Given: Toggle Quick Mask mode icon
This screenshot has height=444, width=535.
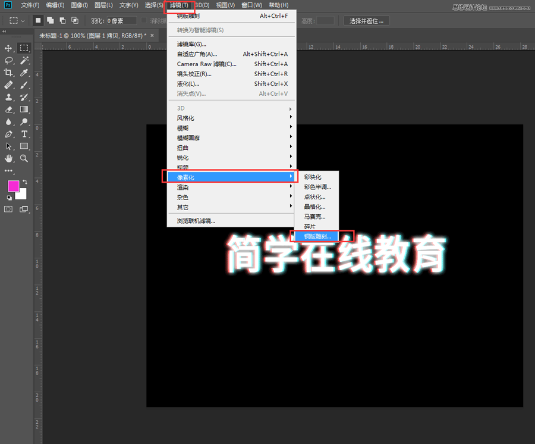Looking at the screenshot, I should click(8, 209).
